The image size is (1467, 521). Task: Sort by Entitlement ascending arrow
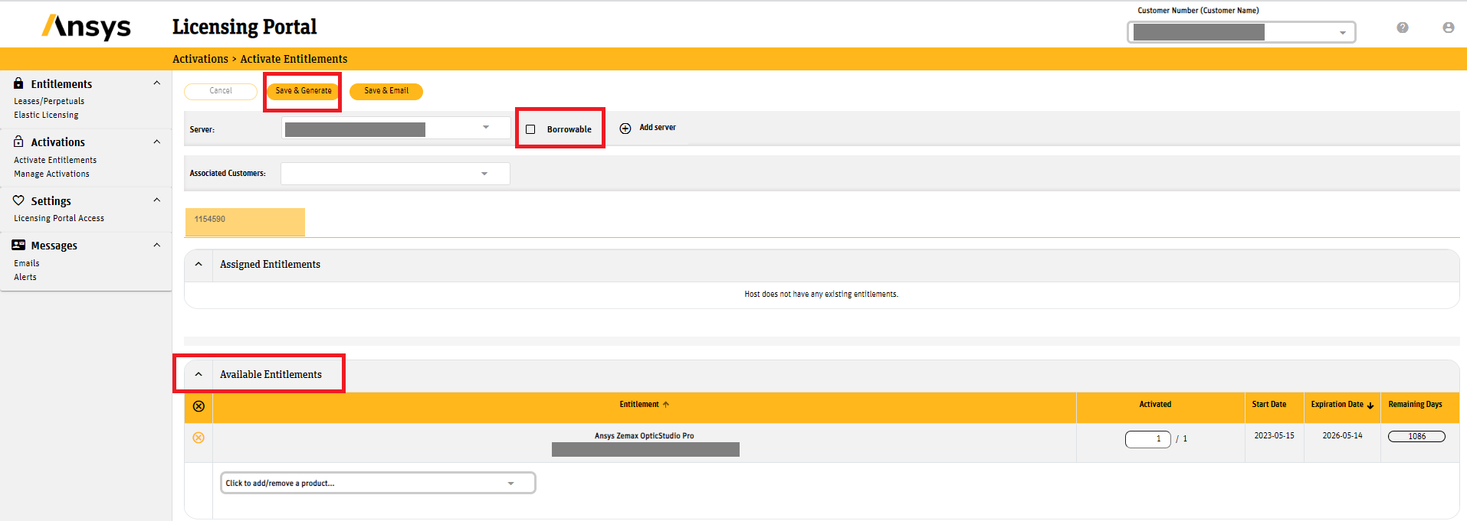tap(666, 405)
